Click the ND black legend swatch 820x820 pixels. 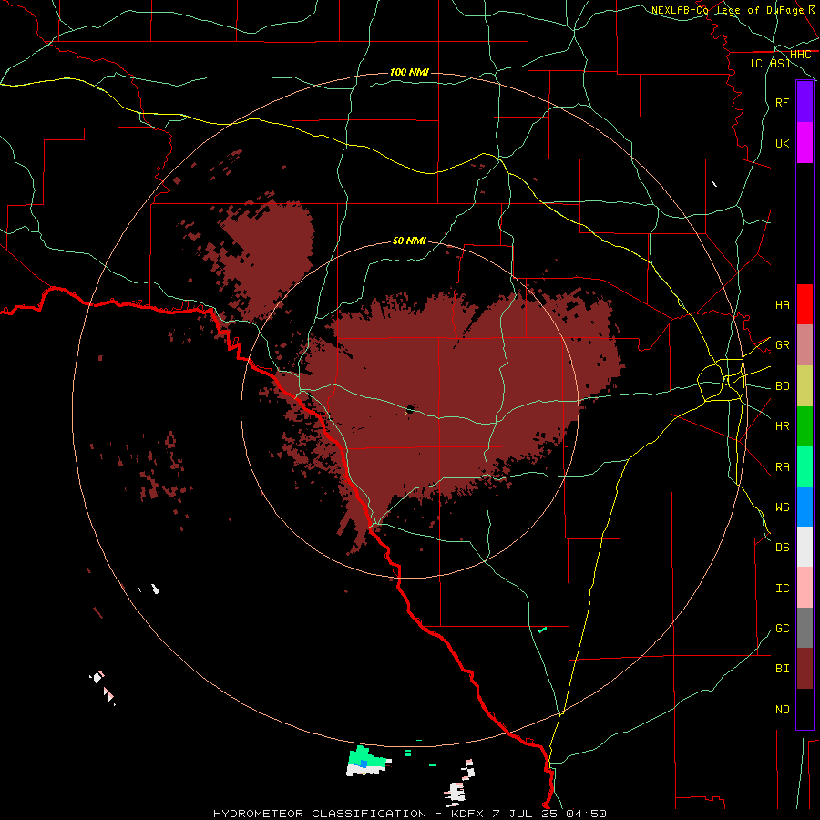[805, 709]
